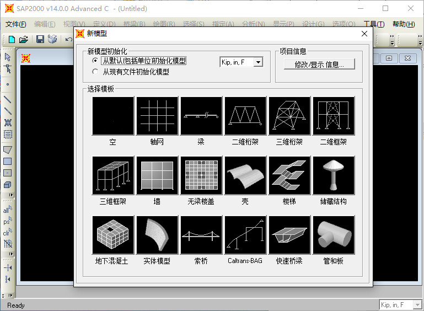Viewport: 424px width, 311px height.
Task: Click the Select All (all) tool
Action: (8, 210)
